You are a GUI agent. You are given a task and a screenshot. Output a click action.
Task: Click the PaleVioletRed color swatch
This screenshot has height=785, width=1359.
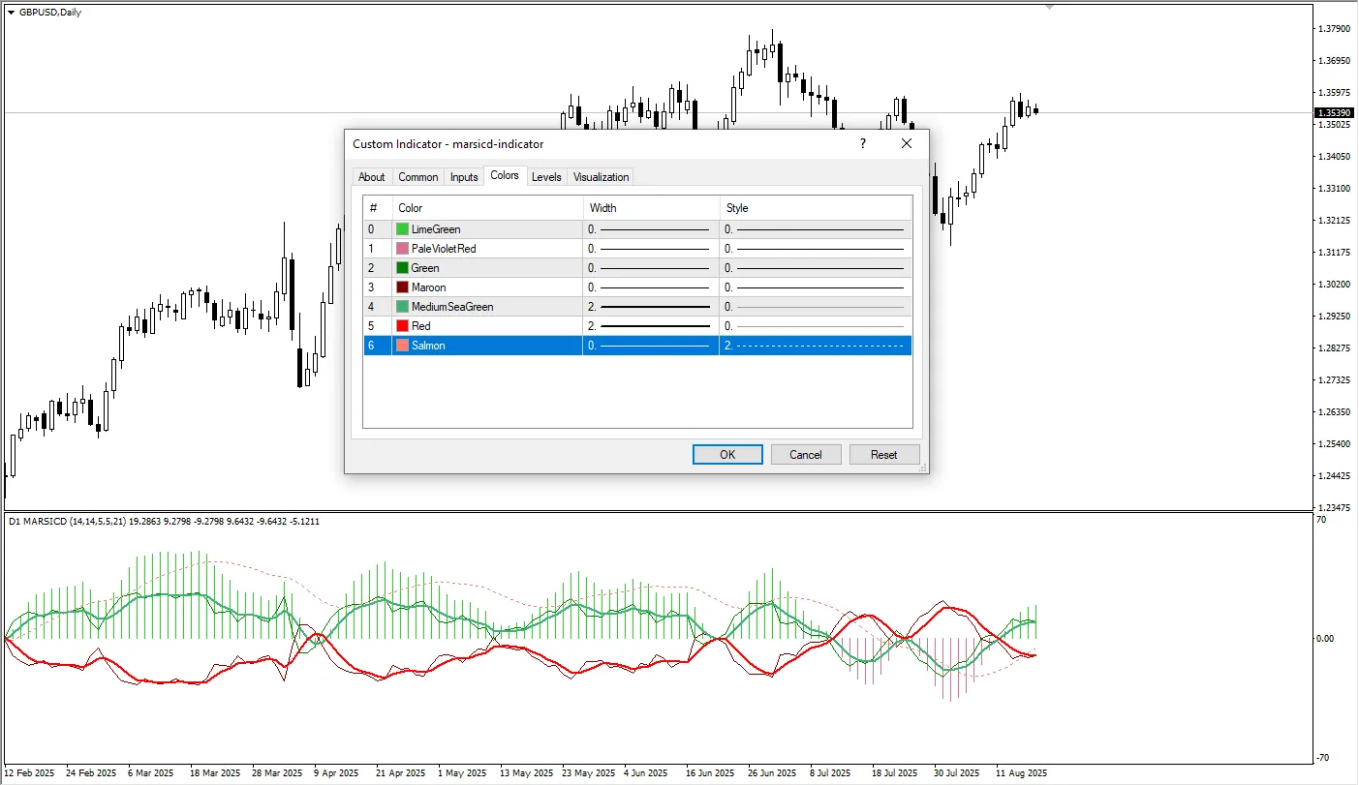[402, 249]
